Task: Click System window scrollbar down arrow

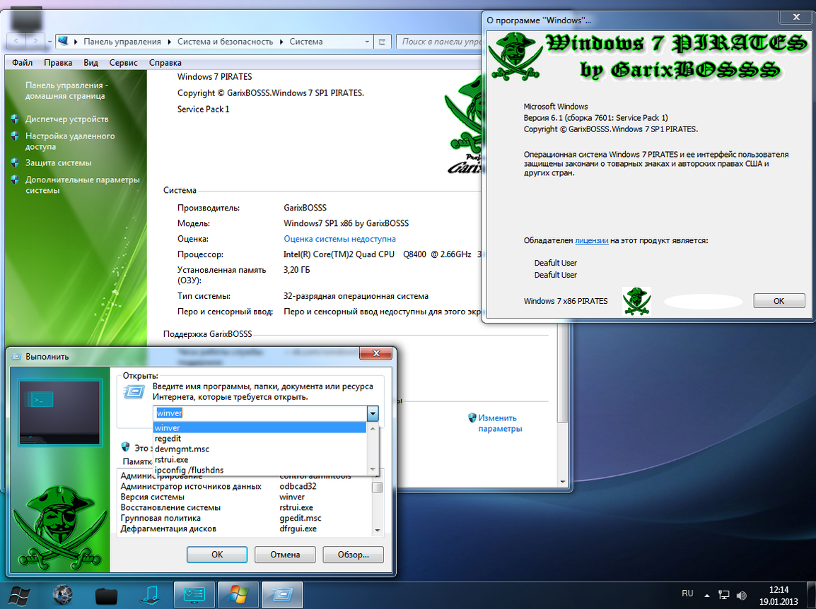Action: (562, 482)
